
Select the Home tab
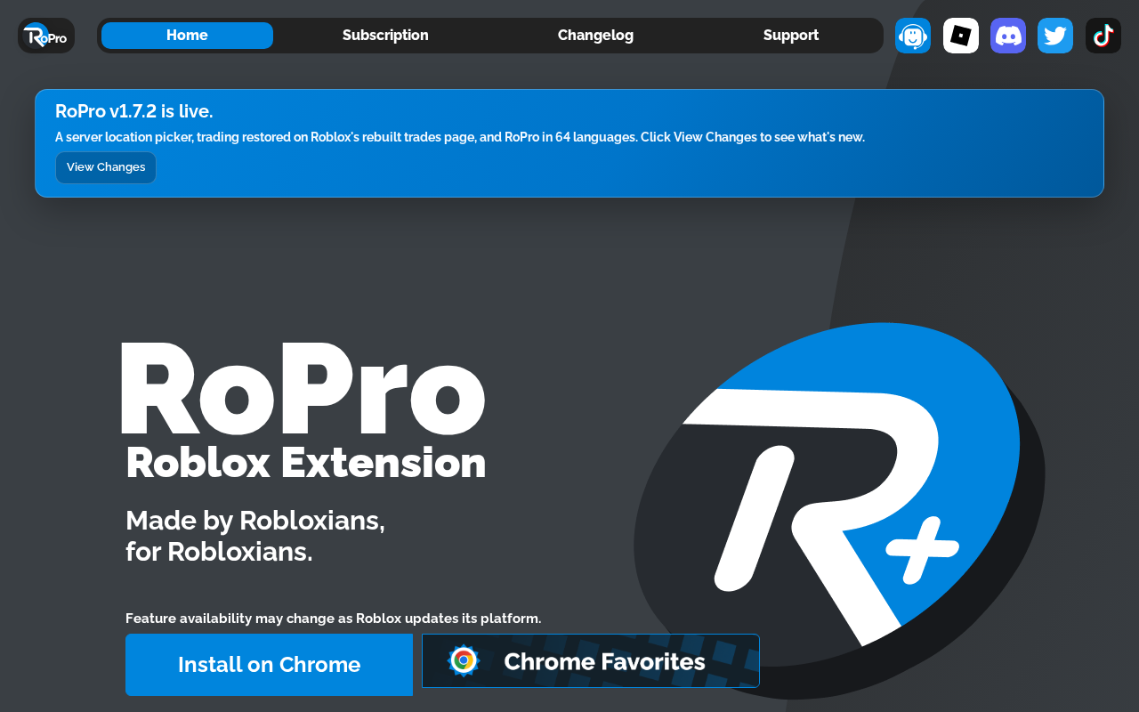[x=187, y=36]
